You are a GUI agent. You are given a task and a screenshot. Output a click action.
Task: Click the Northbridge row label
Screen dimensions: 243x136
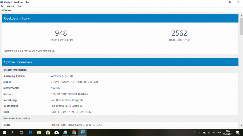click(x=11, y=100)
